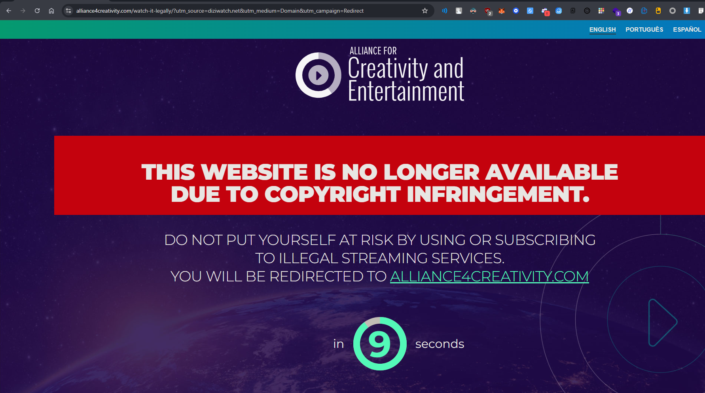Open the yellow mouse extension icon
This screenshot has width=705, height=393.
pyautogui.click(x=658, y=11)
